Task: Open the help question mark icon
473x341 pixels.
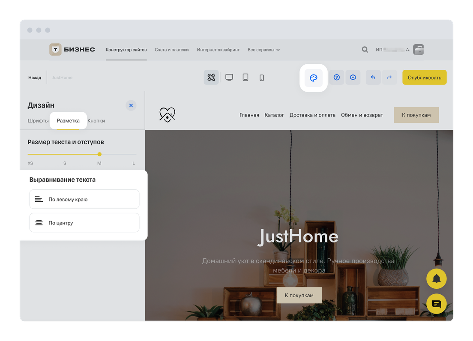Action: tap(337, 78)
